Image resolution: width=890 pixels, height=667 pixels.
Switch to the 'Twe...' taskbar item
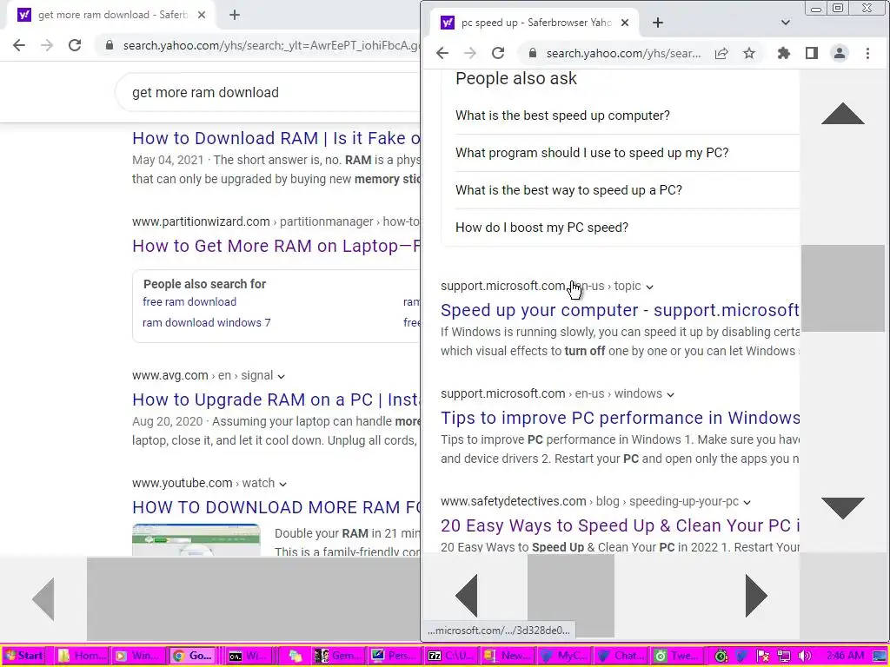678,656
